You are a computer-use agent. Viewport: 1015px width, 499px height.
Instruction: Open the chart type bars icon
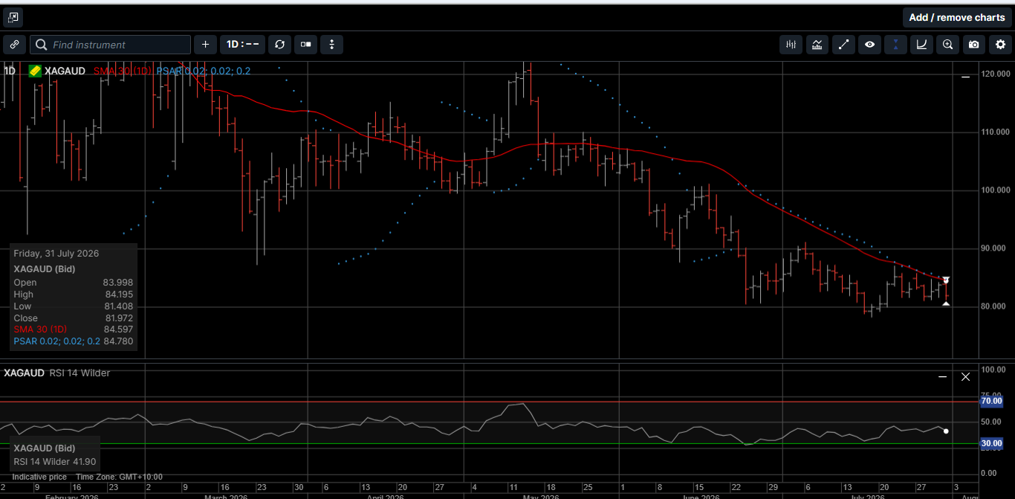click(791, 45)
